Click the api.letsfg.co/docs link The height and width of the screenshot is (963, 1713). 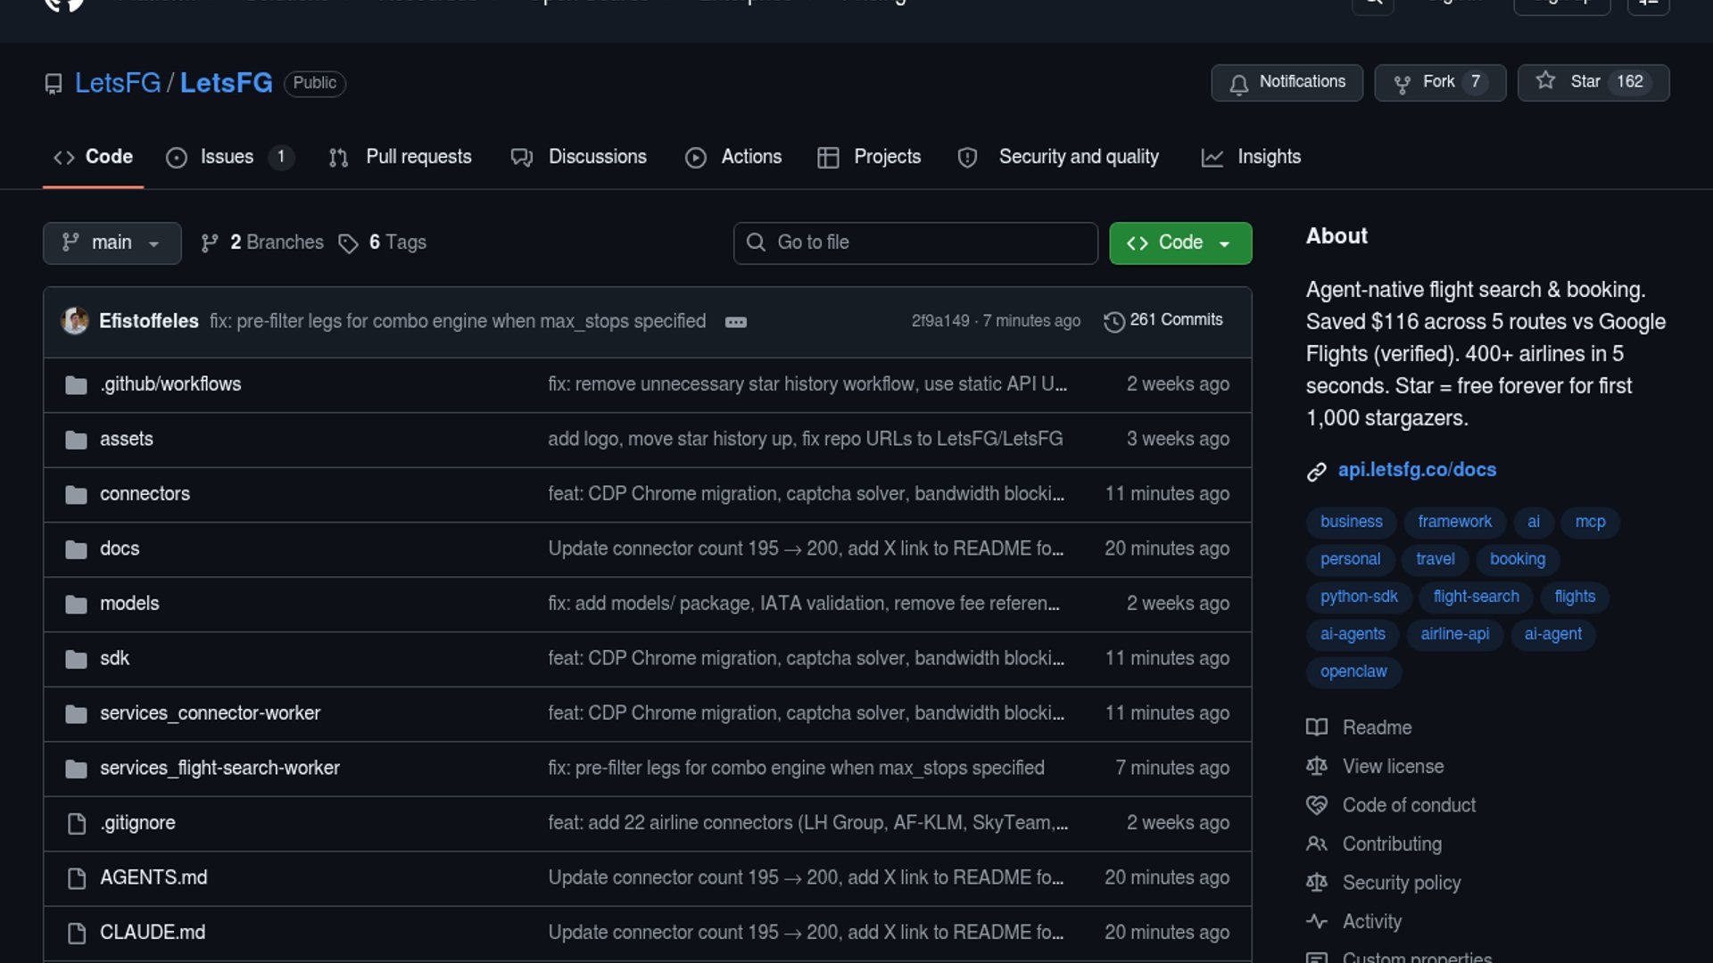(1417, 470)
